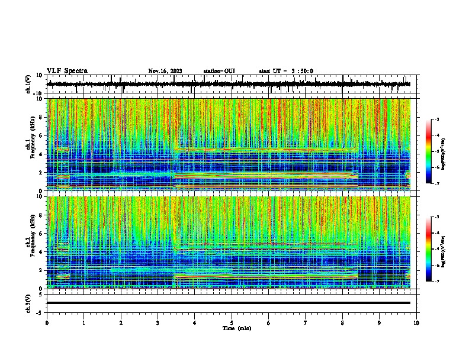Image resolution: width=469 pixels, height=362 pixels.
Task: Click the "-7" label below the ch.2 colorbar
Action: 436,281
